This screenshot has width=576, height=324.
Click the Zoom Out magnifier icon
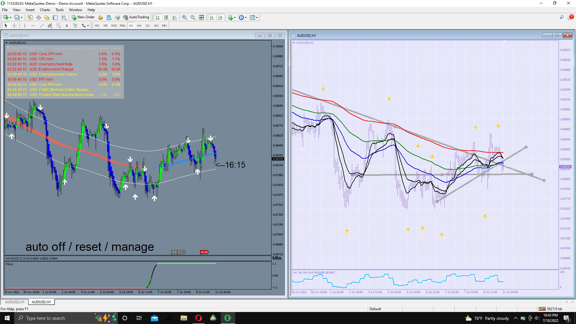[x=193, y=17]
